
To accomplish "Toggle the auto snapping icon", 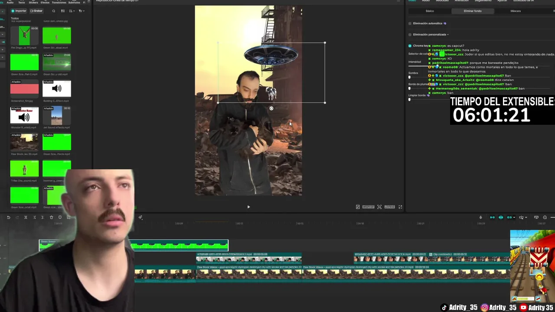I will pos(501,218).
